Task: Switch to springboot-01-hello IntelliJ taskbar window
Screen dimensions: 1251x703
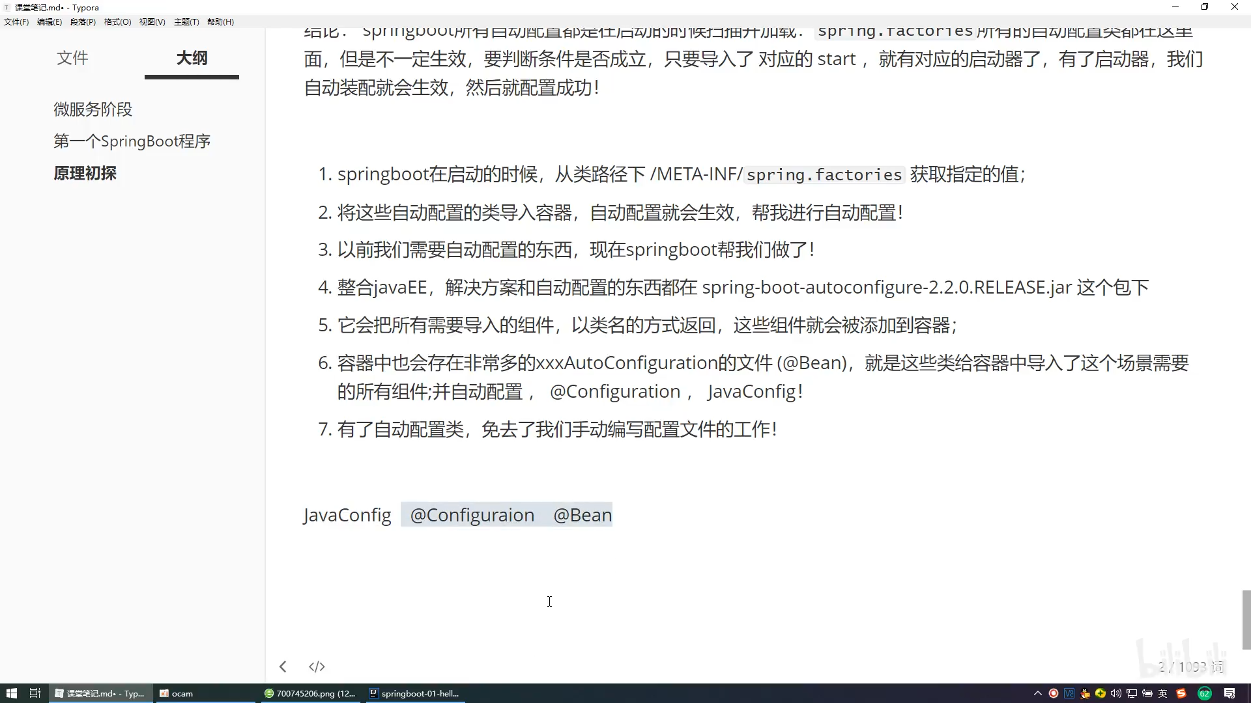Action: coord(414,693)
